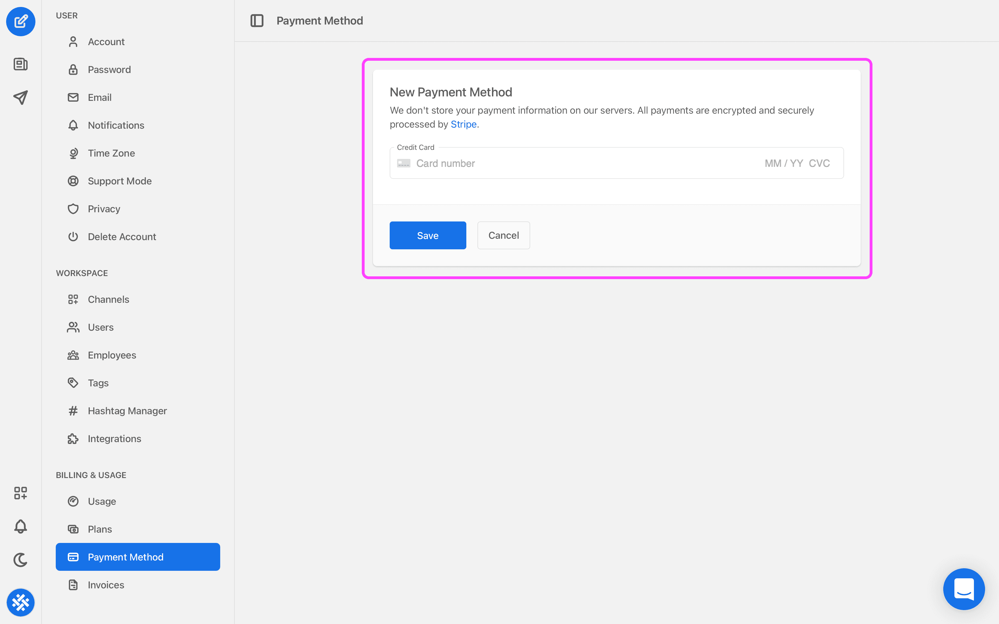Open Invoices page

tap(138, 585)
